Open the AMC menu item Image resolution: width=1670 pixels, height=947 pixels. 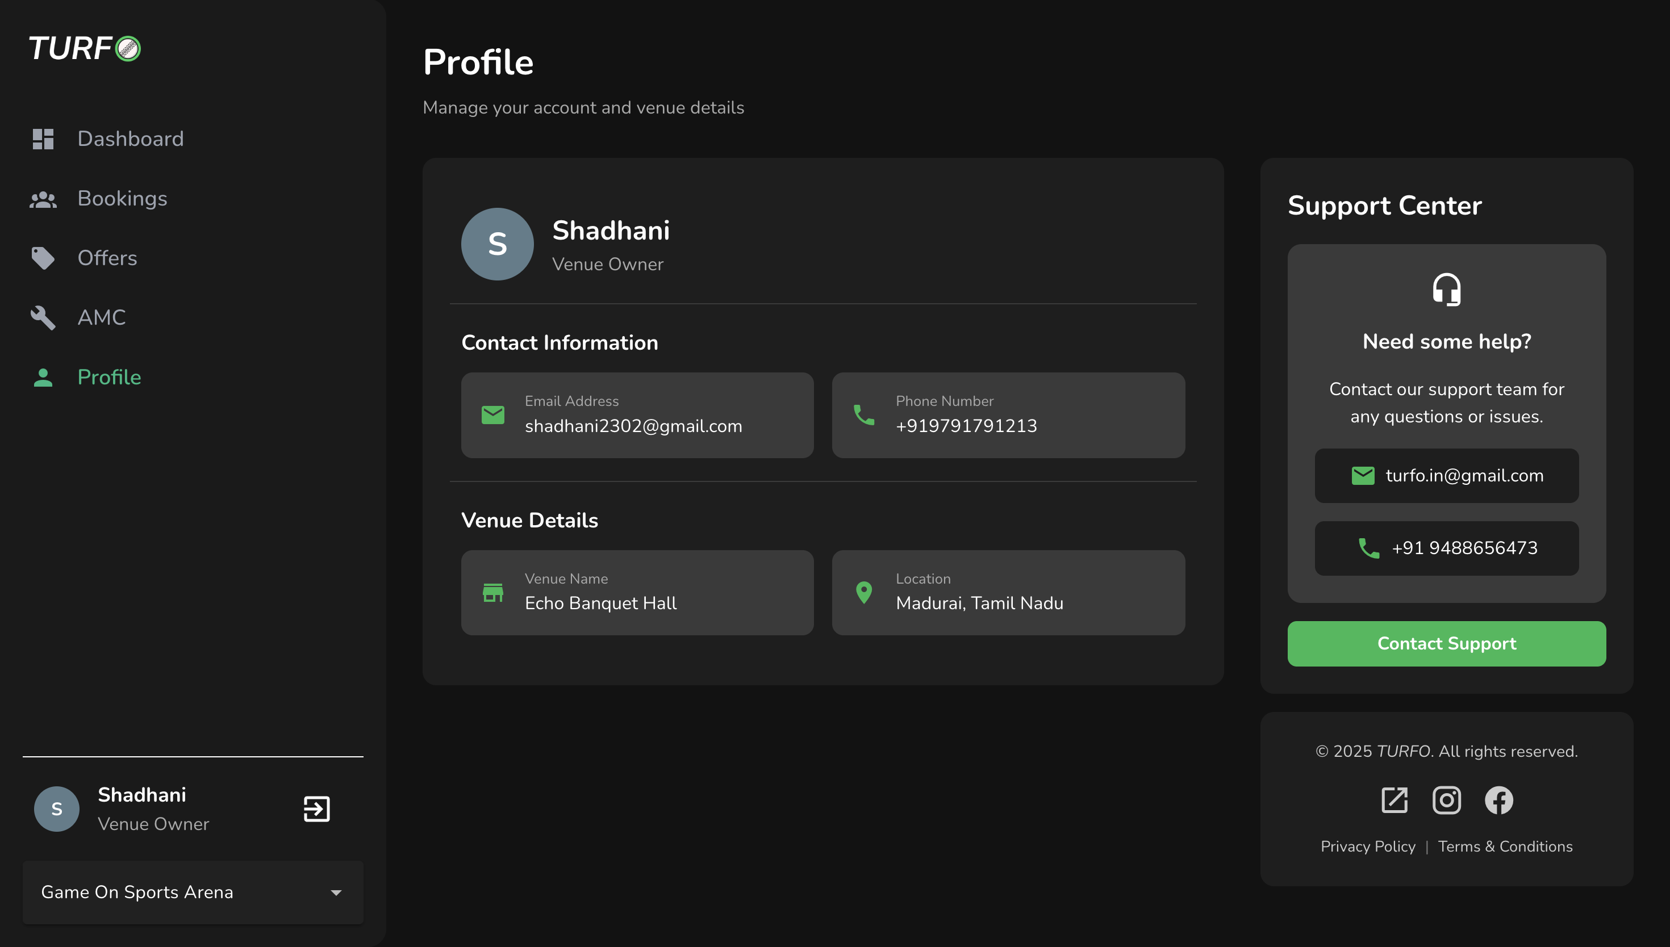point(102,317)
